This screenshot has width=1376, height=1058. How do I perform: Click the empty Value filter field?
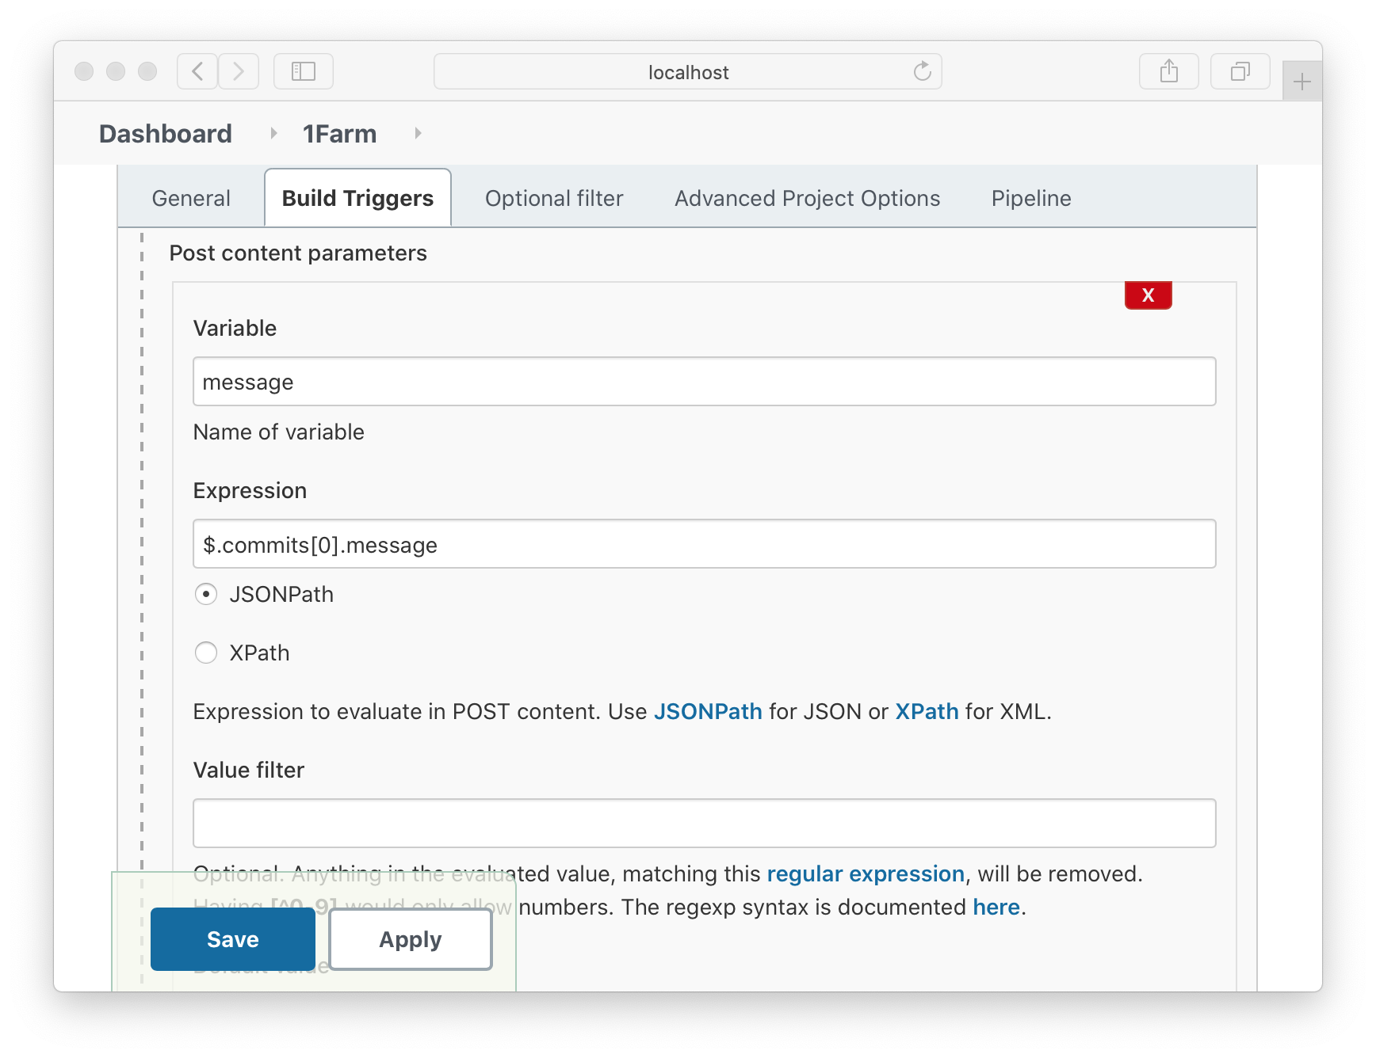[704, 824]
